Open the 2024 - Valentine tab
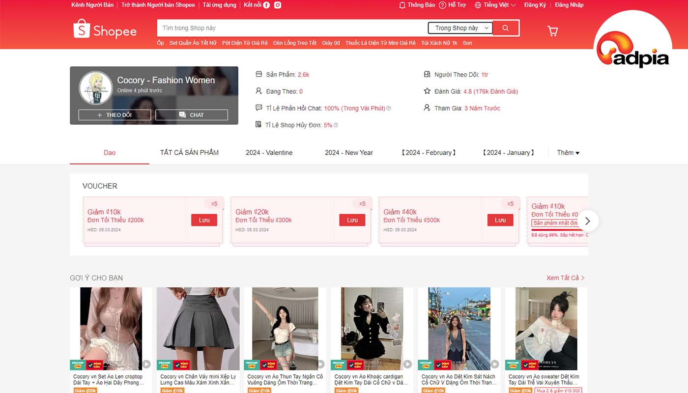Viewport: 688px width, 393px height. coord(269,153)
